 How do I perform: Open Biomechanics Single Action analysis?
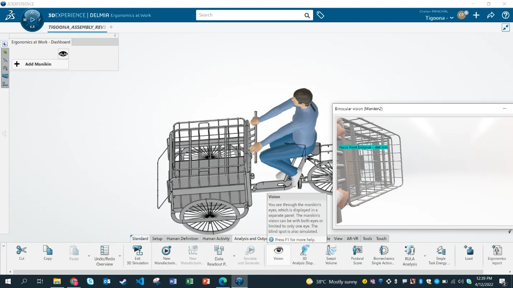[383, 254]
